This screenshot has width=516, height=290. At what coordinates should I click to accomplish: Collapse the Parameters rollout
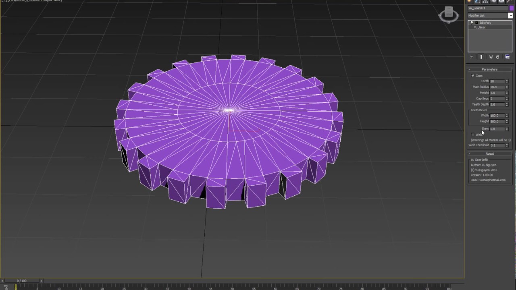coord(490,69)
